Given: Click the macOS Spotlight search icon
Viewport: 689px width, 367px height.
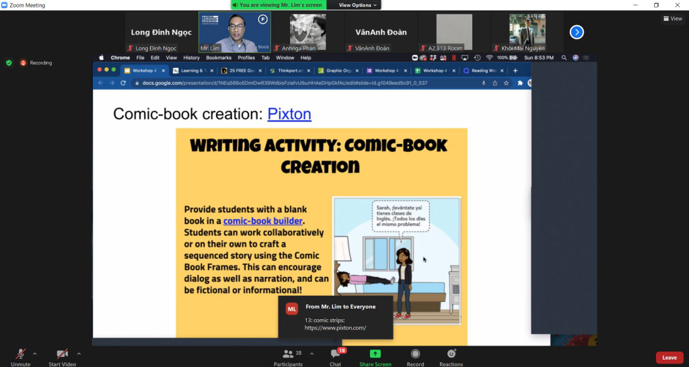Looking at the screenshot, I should [x=564, y=58].
